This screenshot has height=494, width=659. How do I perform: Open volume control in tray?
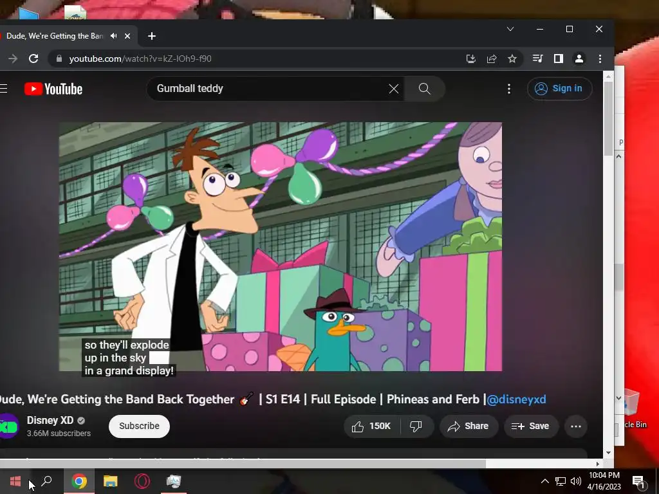point(576,481)
